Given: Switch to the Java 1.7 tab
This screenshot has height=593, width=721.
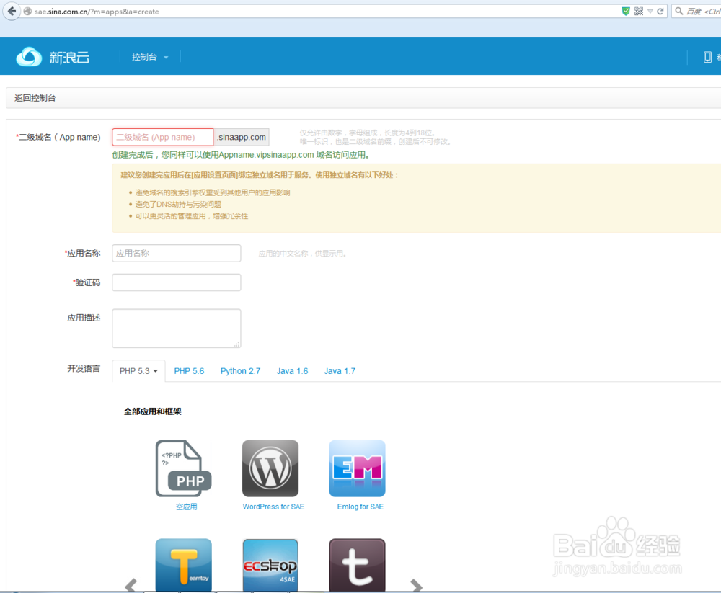Looking at the screenshot, I should (340, 371).
